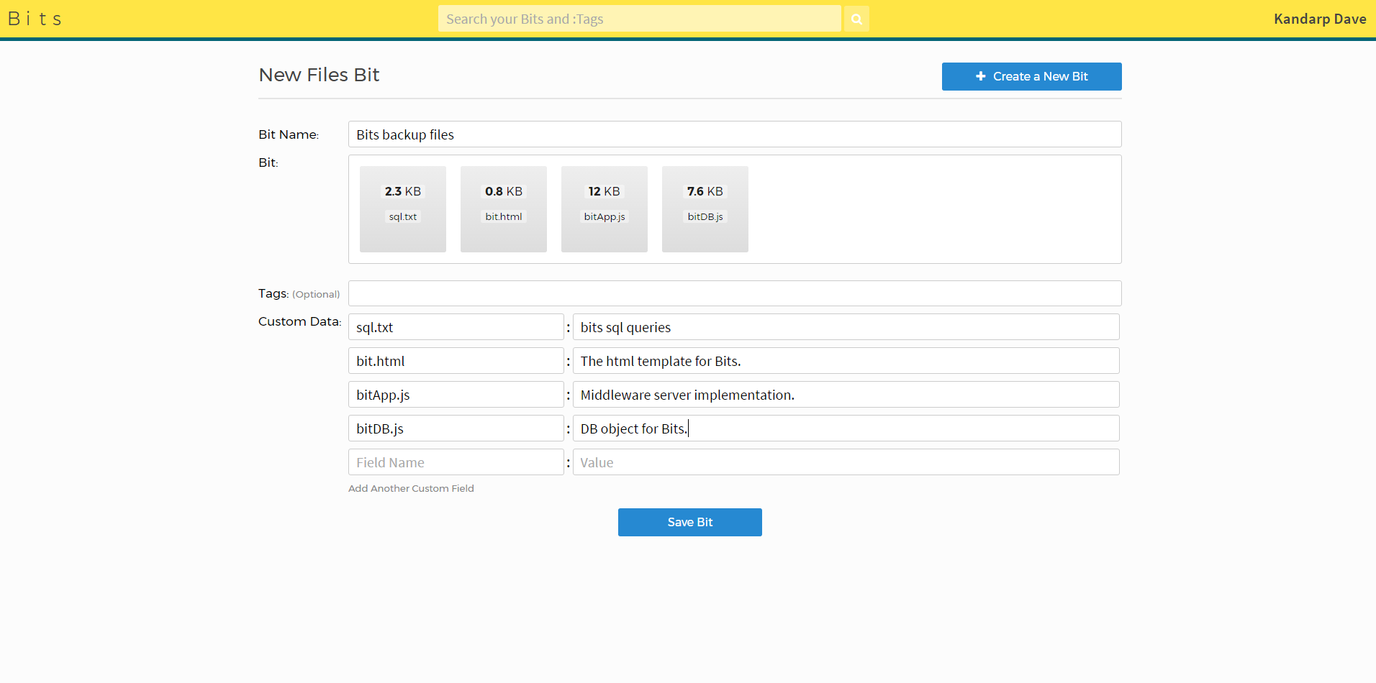The width and height of the screenshot is (1376, 683).
Task: Open the Kandarp Dave user menu
Action: tap(1320, 19)
